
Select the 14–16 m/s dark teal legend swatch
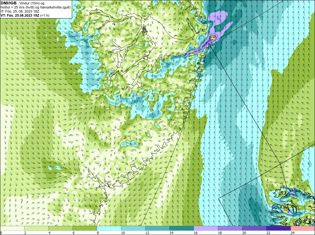[182, 228]
